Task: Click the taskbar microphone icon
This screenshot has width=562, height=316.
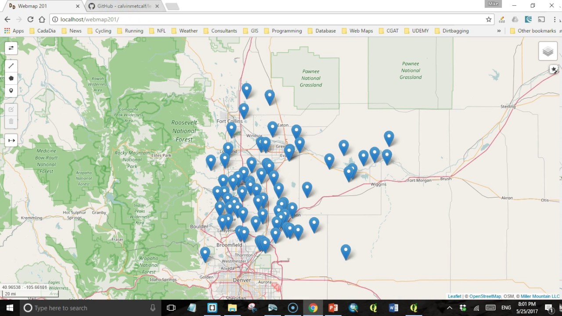Action: pos(153,308)
